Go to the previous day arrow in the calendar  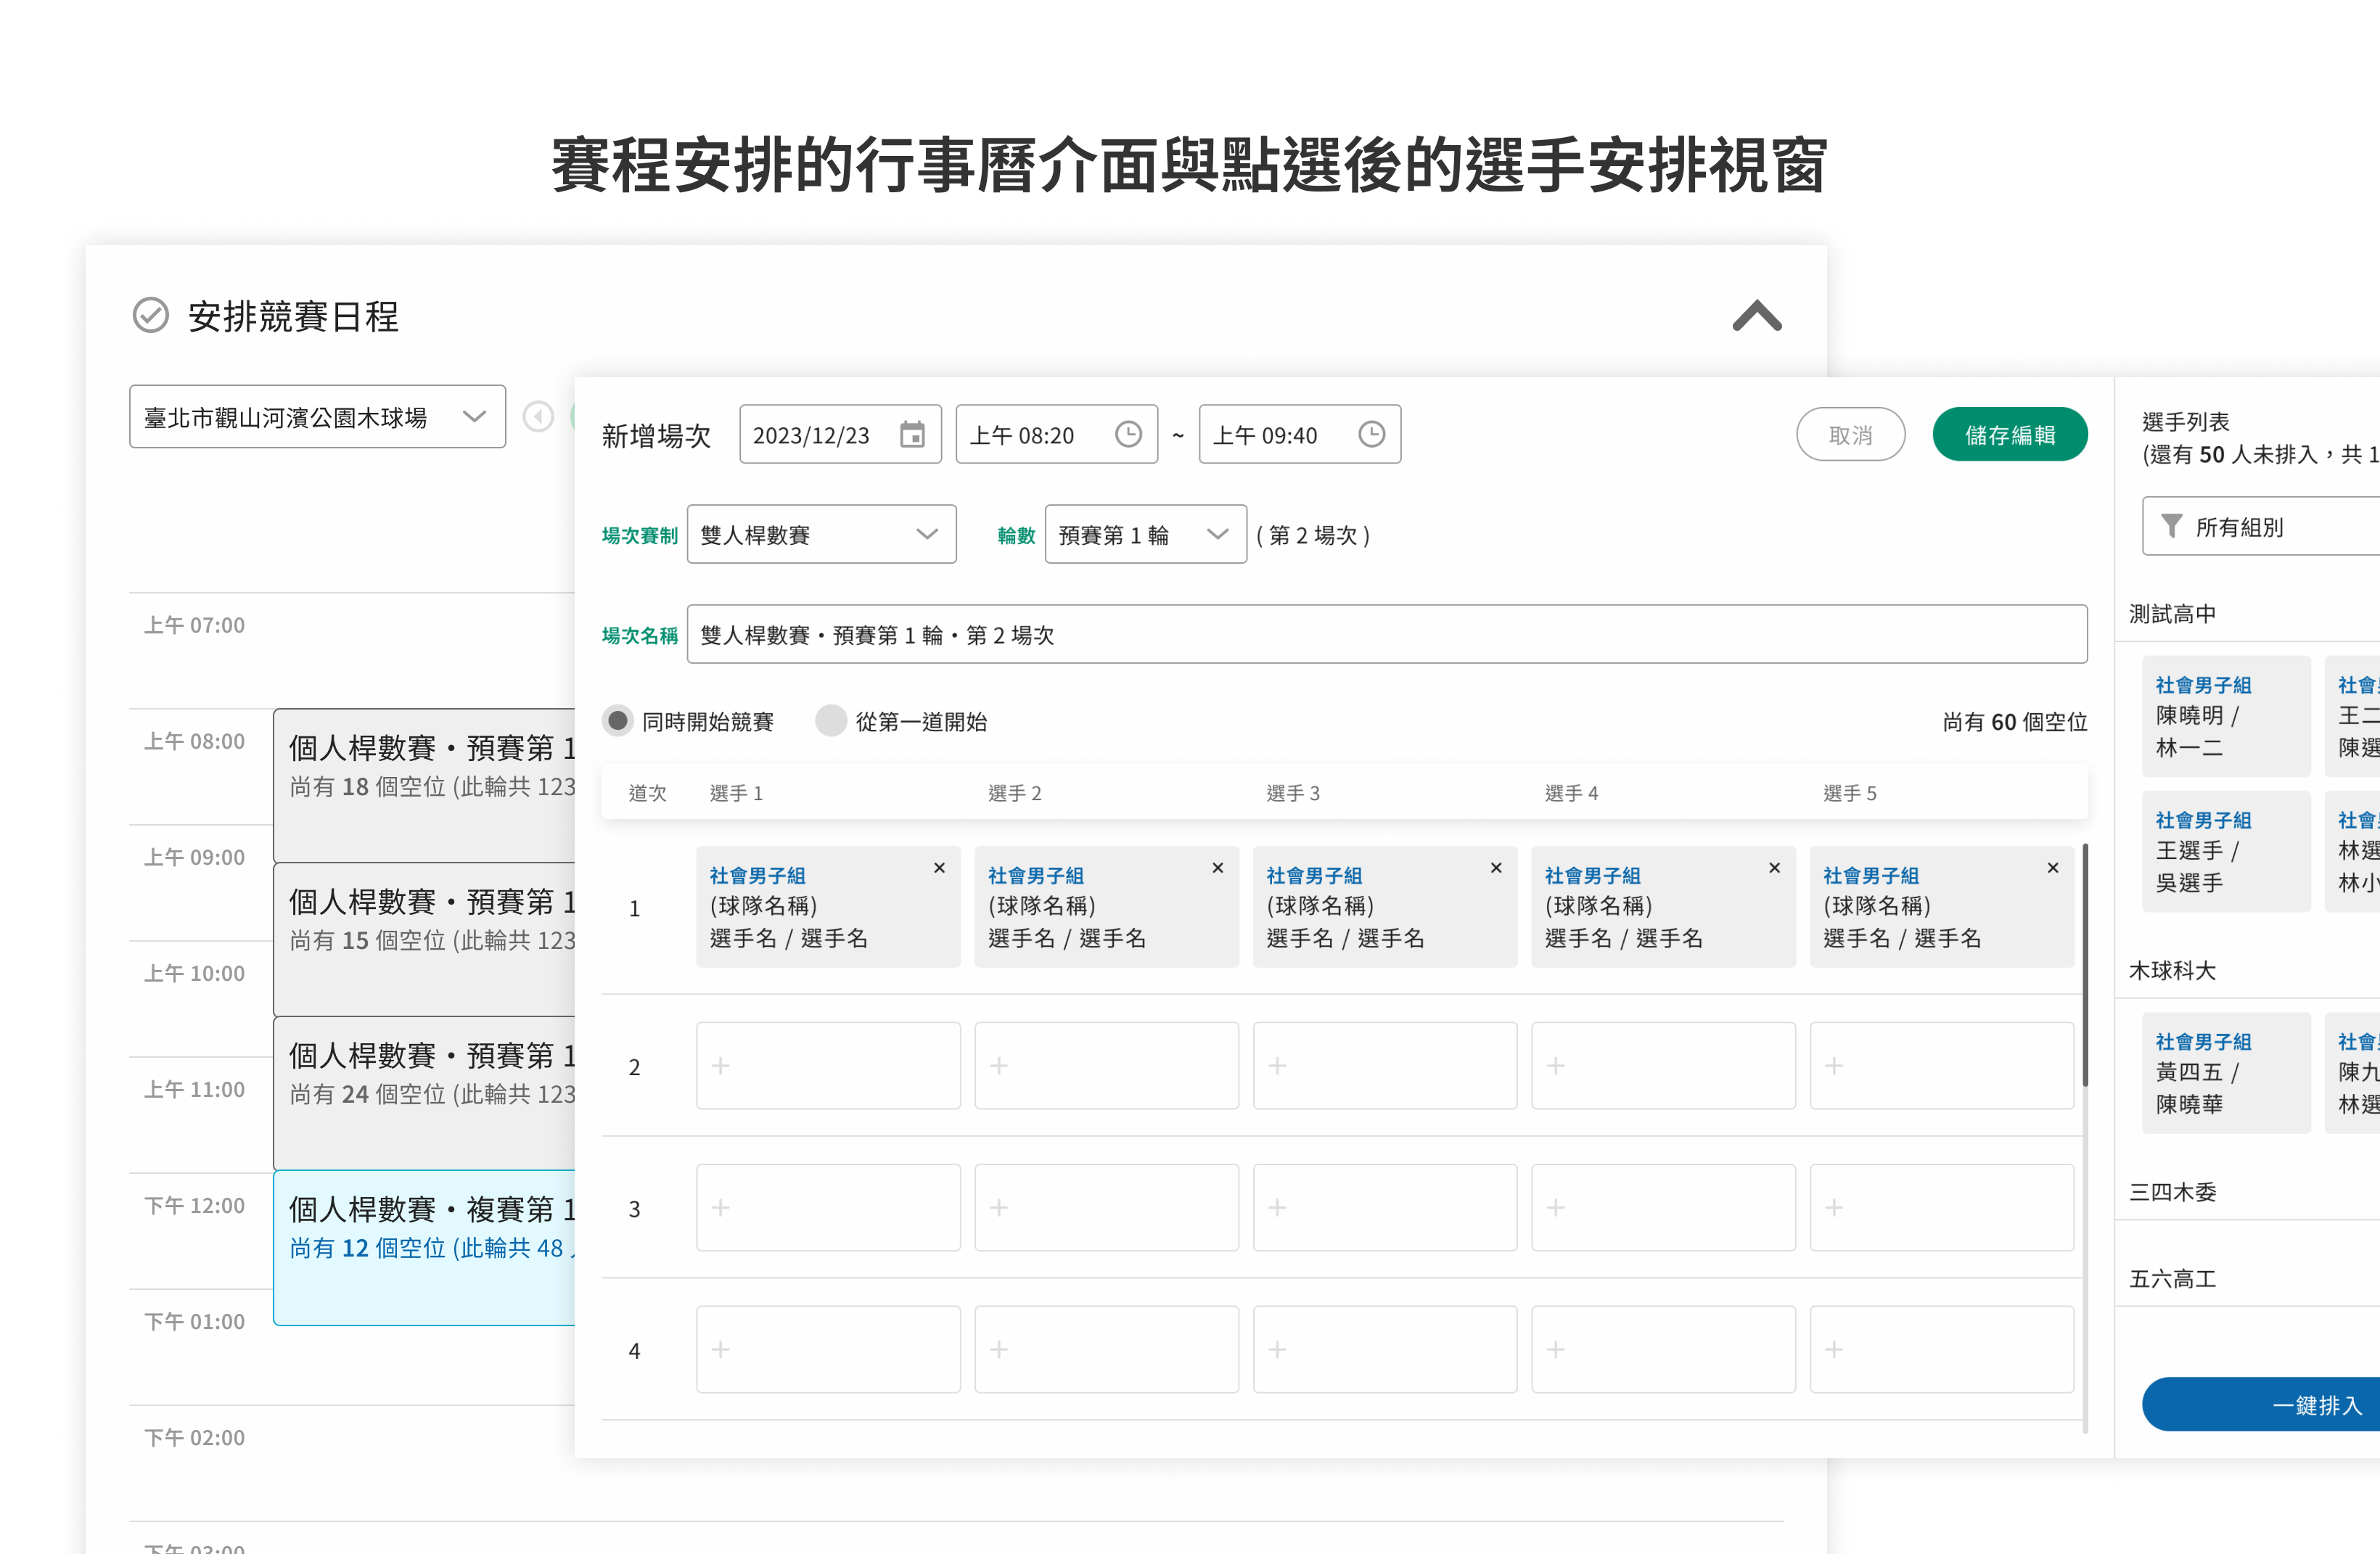point(538,416)
